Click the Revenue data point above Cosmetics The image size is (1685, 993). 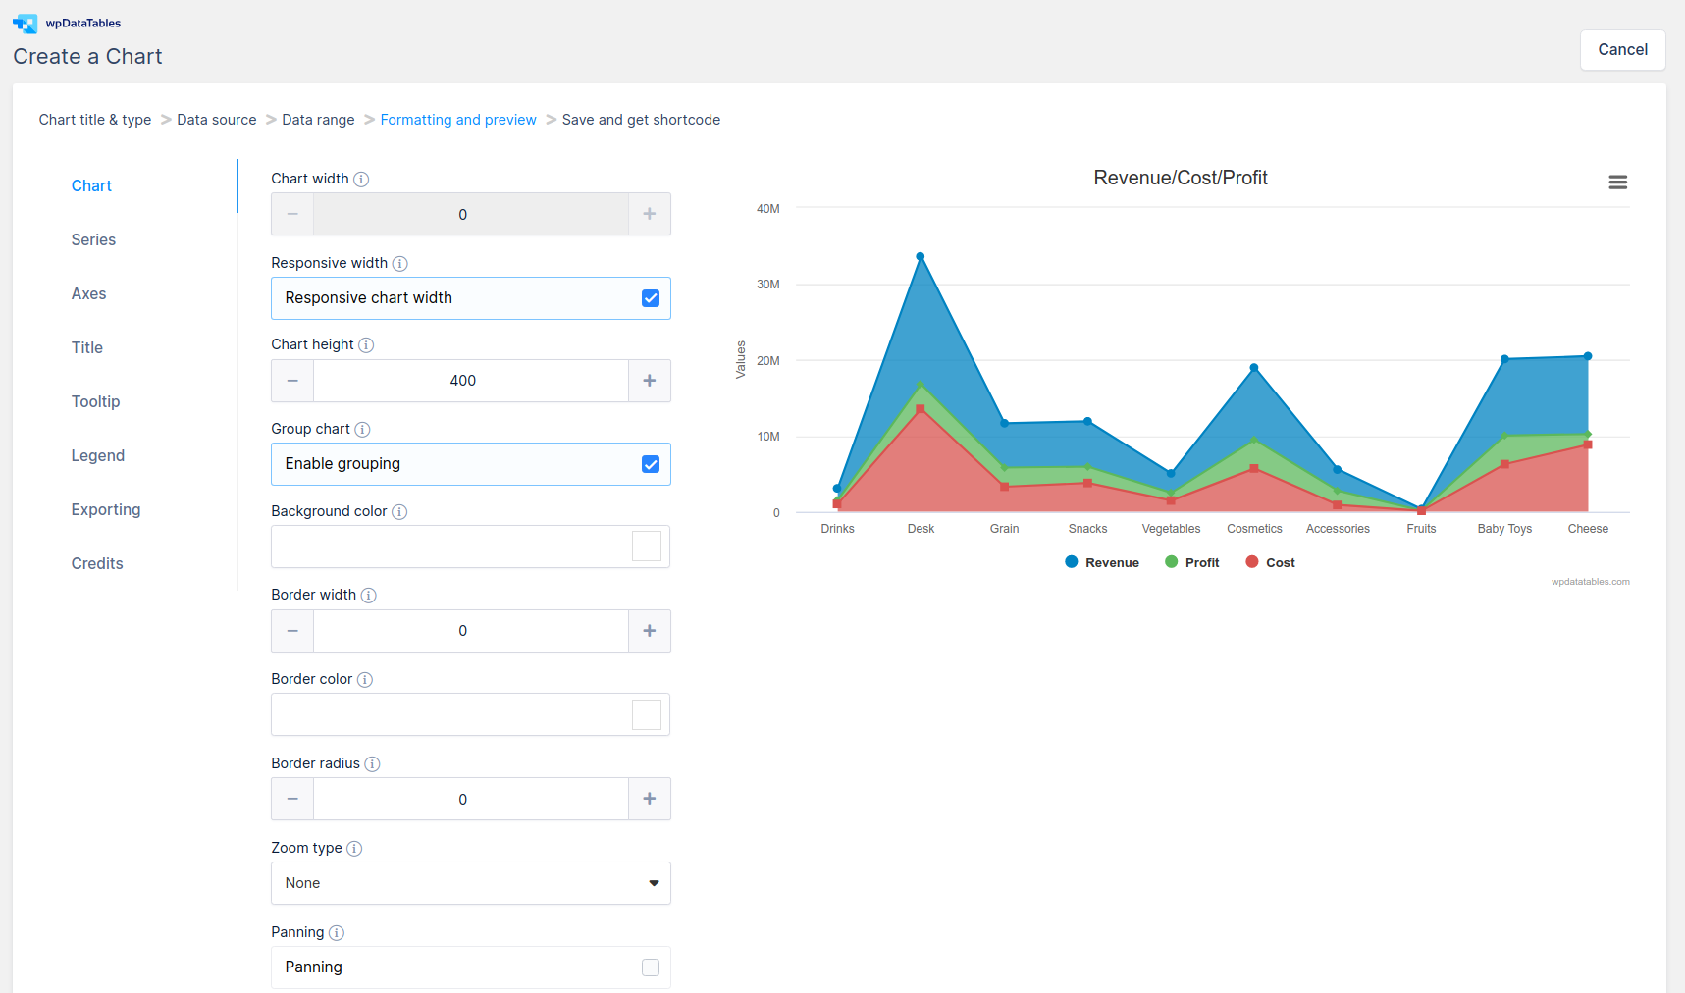[x=1254, y=368]
